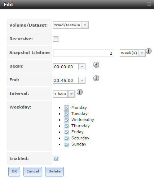The height and width of the screenshot is (180, 154).
Task: Toggle the Recursive checkbox
Action: [56, 39]
